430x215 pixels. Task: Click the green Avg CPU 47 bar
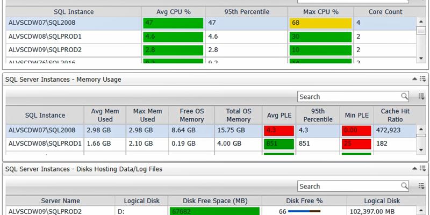tap(173, 23)
